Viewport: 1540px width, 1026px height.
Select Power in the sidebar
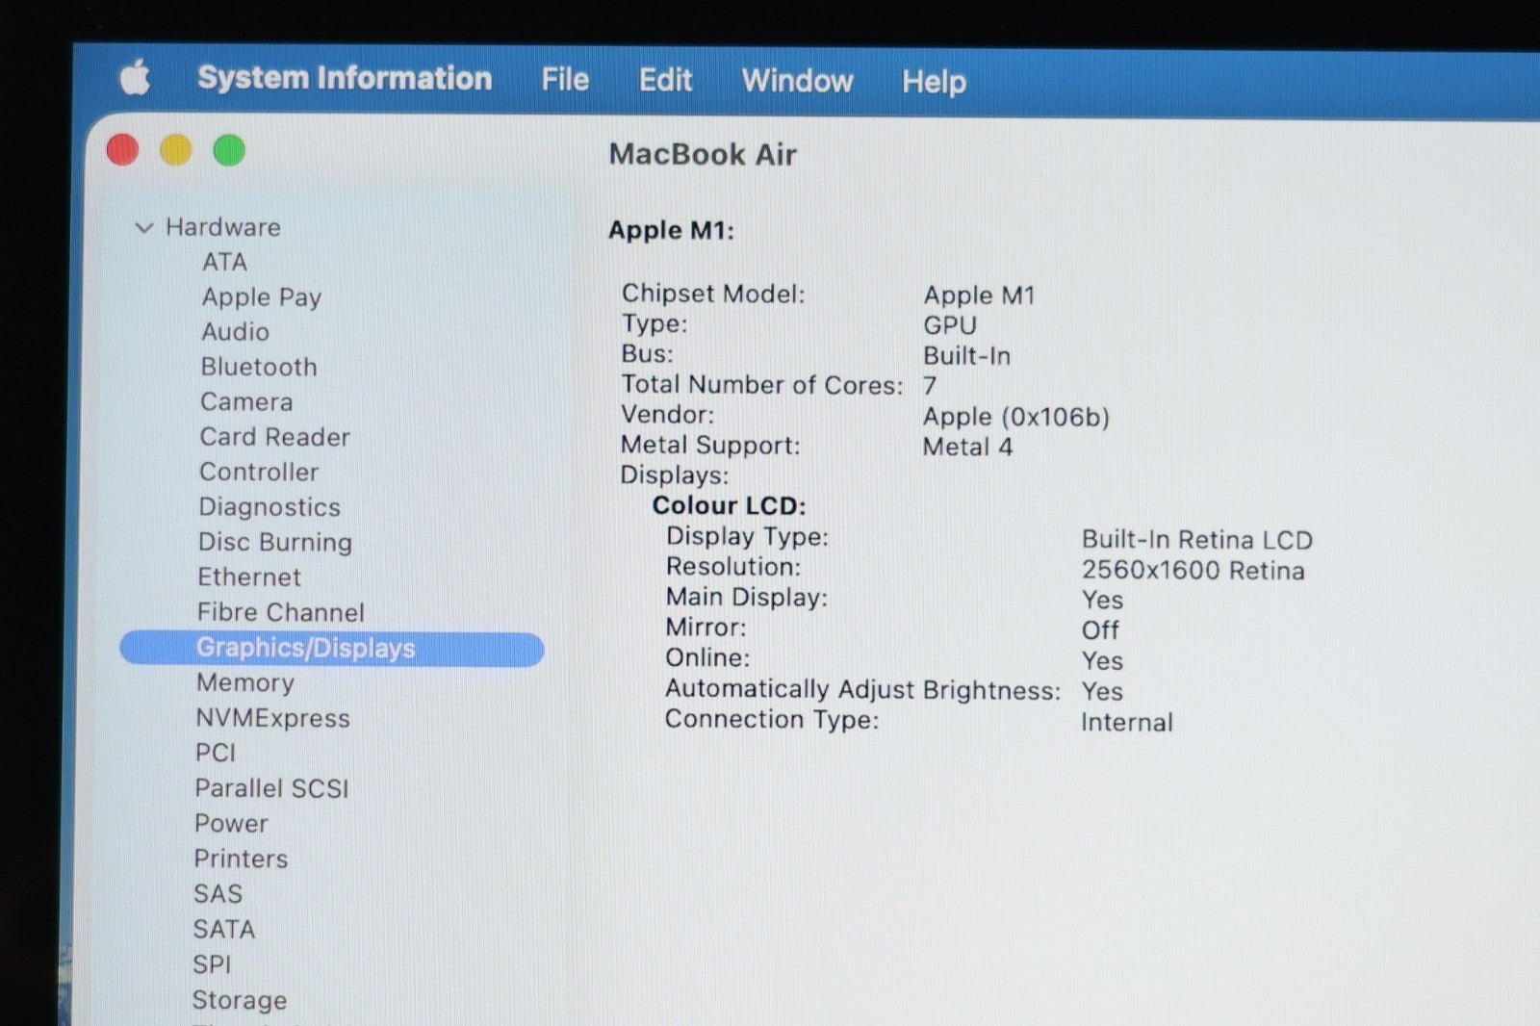tap(231, 824)
